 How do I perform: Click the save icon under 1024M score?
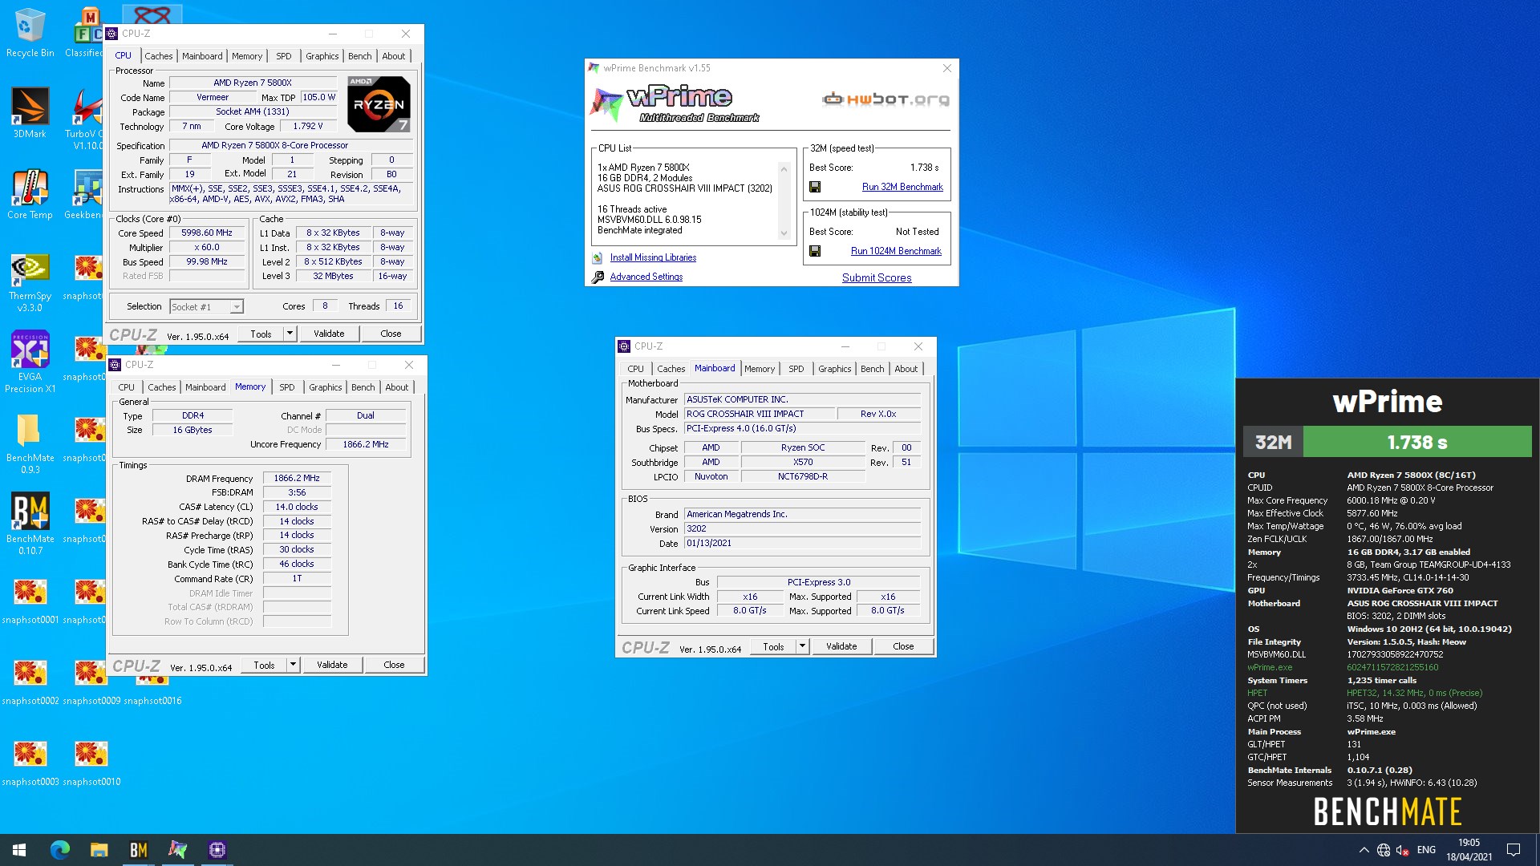815,251
